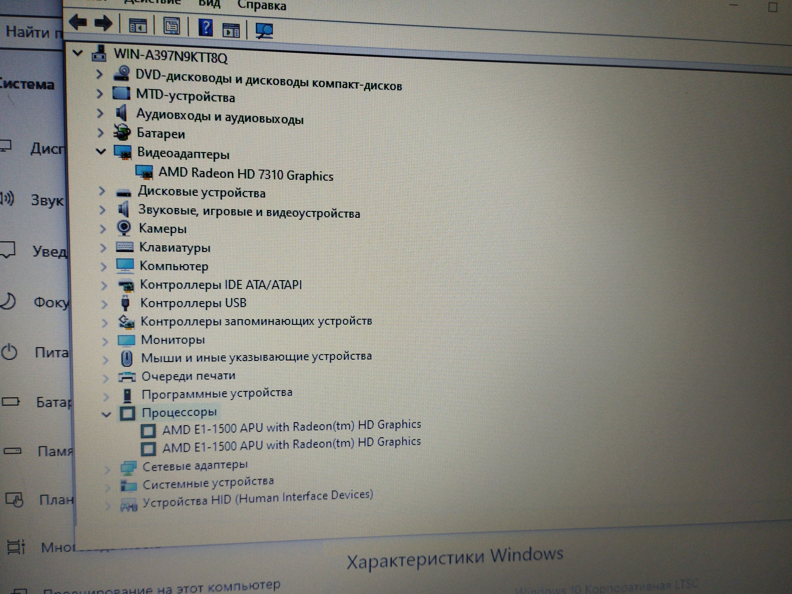Viewport: 792px width, 594px height.
Task: Click the Settings power icon beside Питание
Action: click(x=9, y=352)
